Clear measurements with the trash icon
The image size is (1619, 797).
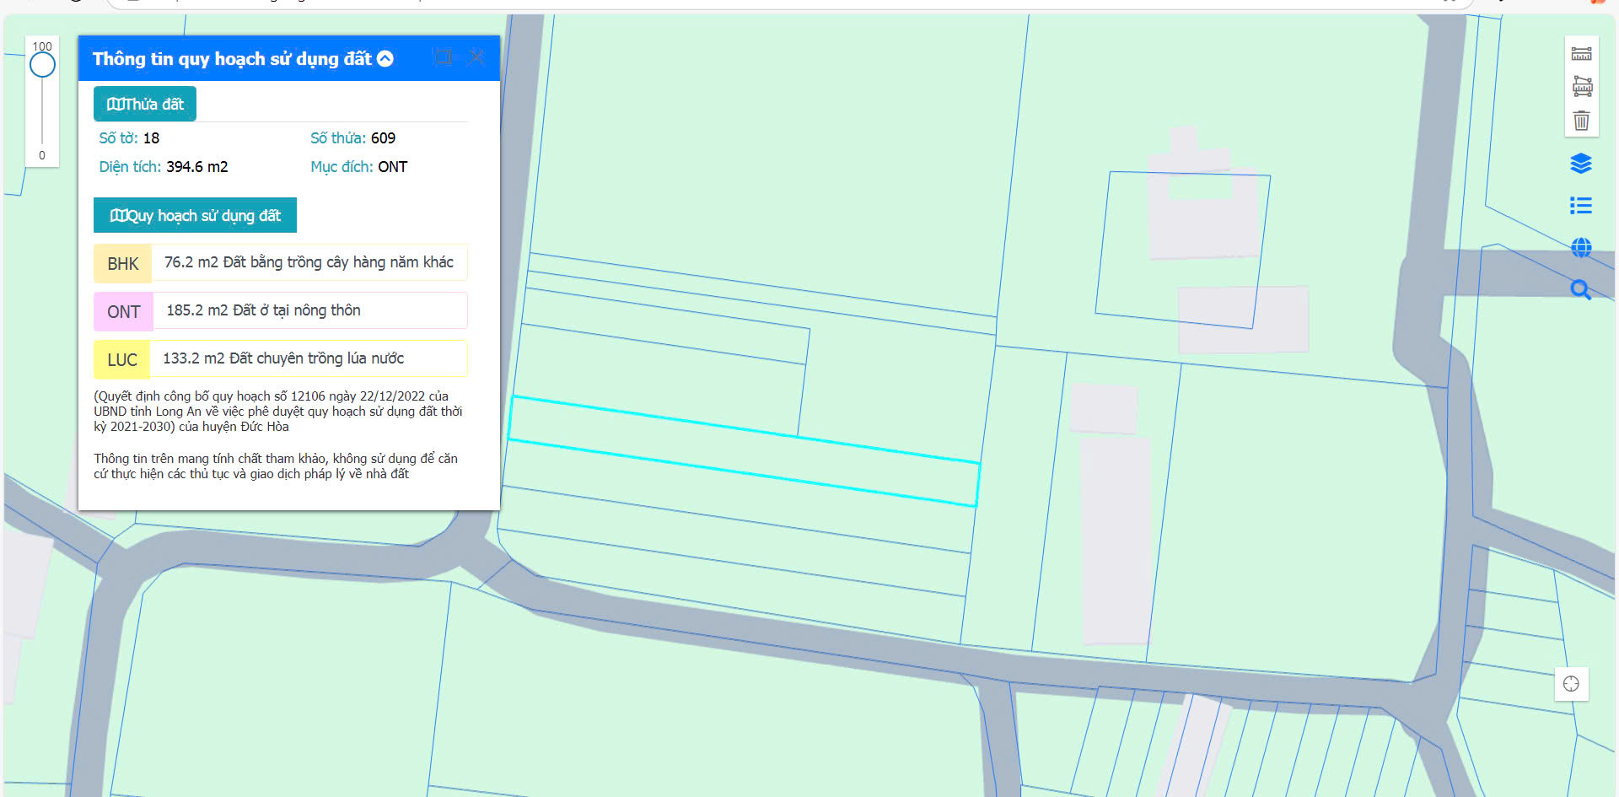(x=1581, y=121)
